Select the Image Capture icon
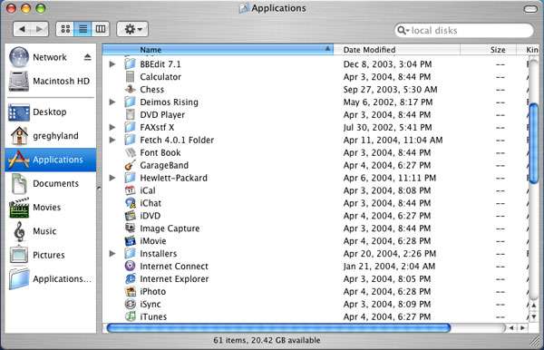 pos(130,228)
